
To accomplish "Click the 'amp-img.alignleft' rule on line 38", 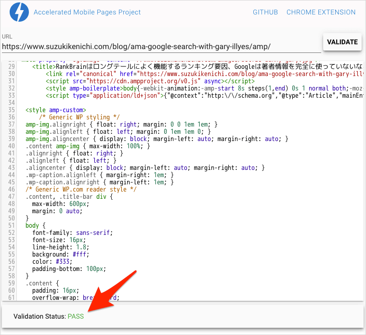I will click(x=118, y=131).
